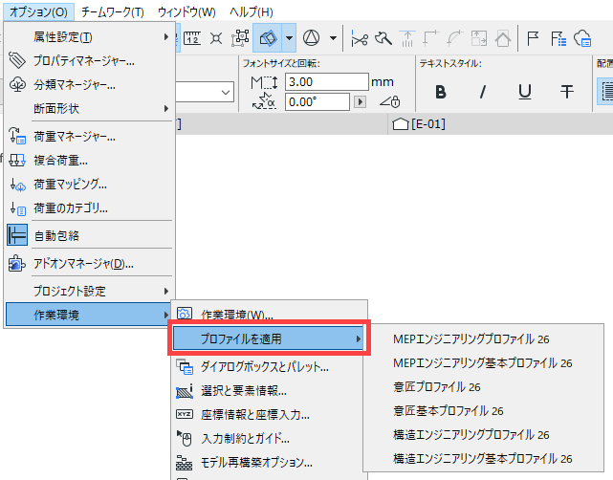
Task: Click the upward arrows elevation icon
Action: pos(407,38)
